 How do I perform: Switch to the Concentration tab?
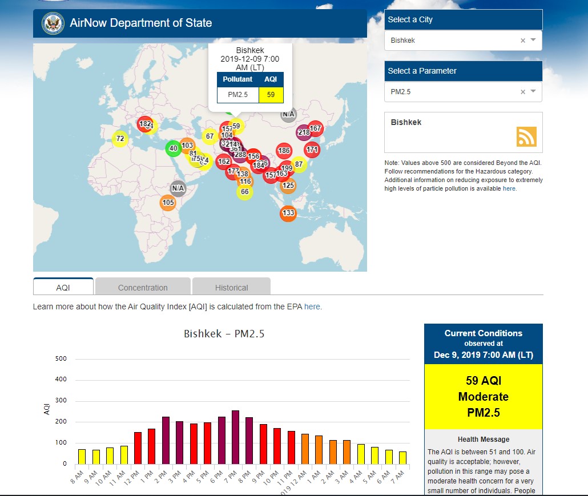pos(143,288)
